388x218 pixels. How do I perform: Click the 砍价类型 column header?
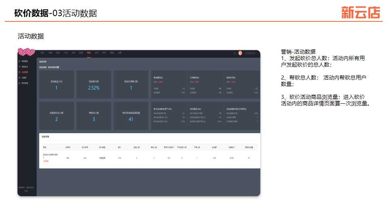click(x=102, y=147)
